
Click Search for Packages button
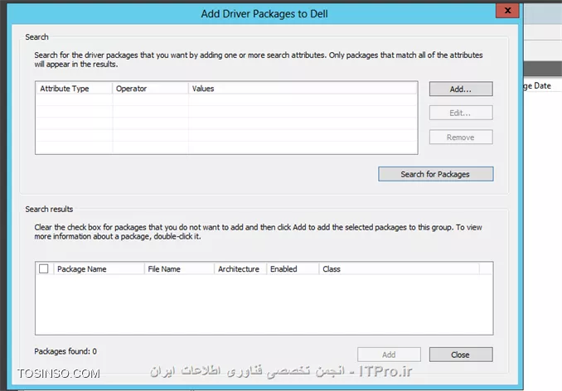pos(435,174)
